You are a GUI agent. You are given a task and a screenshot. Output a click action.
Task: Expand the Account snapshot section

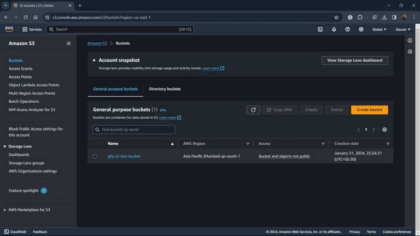(x=94, y=60)
